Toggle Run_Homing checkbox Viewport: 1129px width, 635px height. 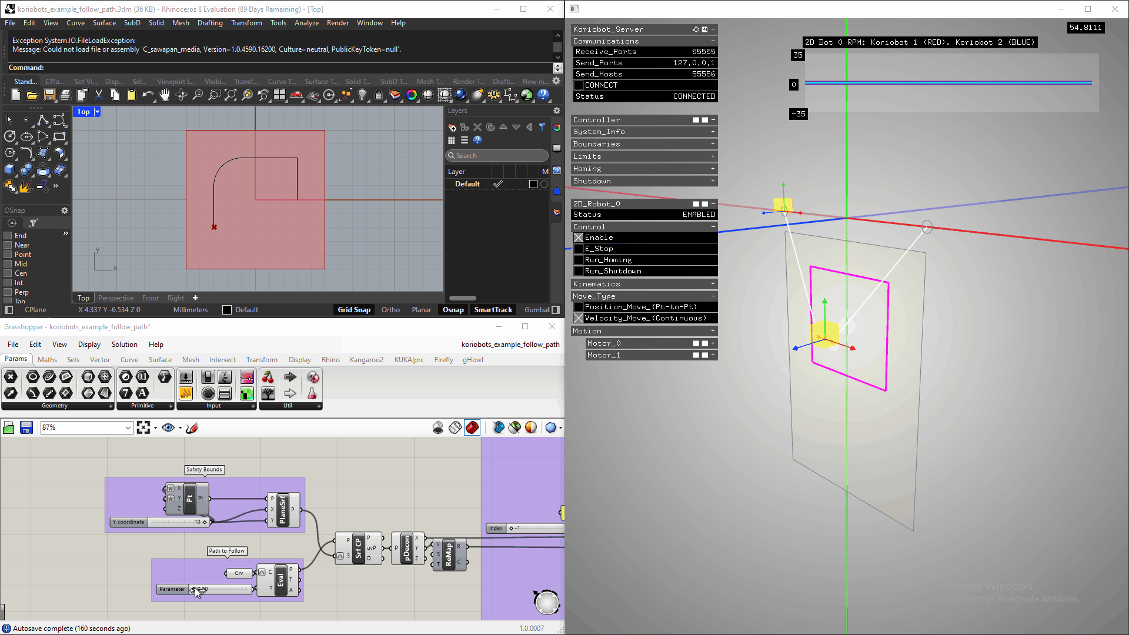579,260
